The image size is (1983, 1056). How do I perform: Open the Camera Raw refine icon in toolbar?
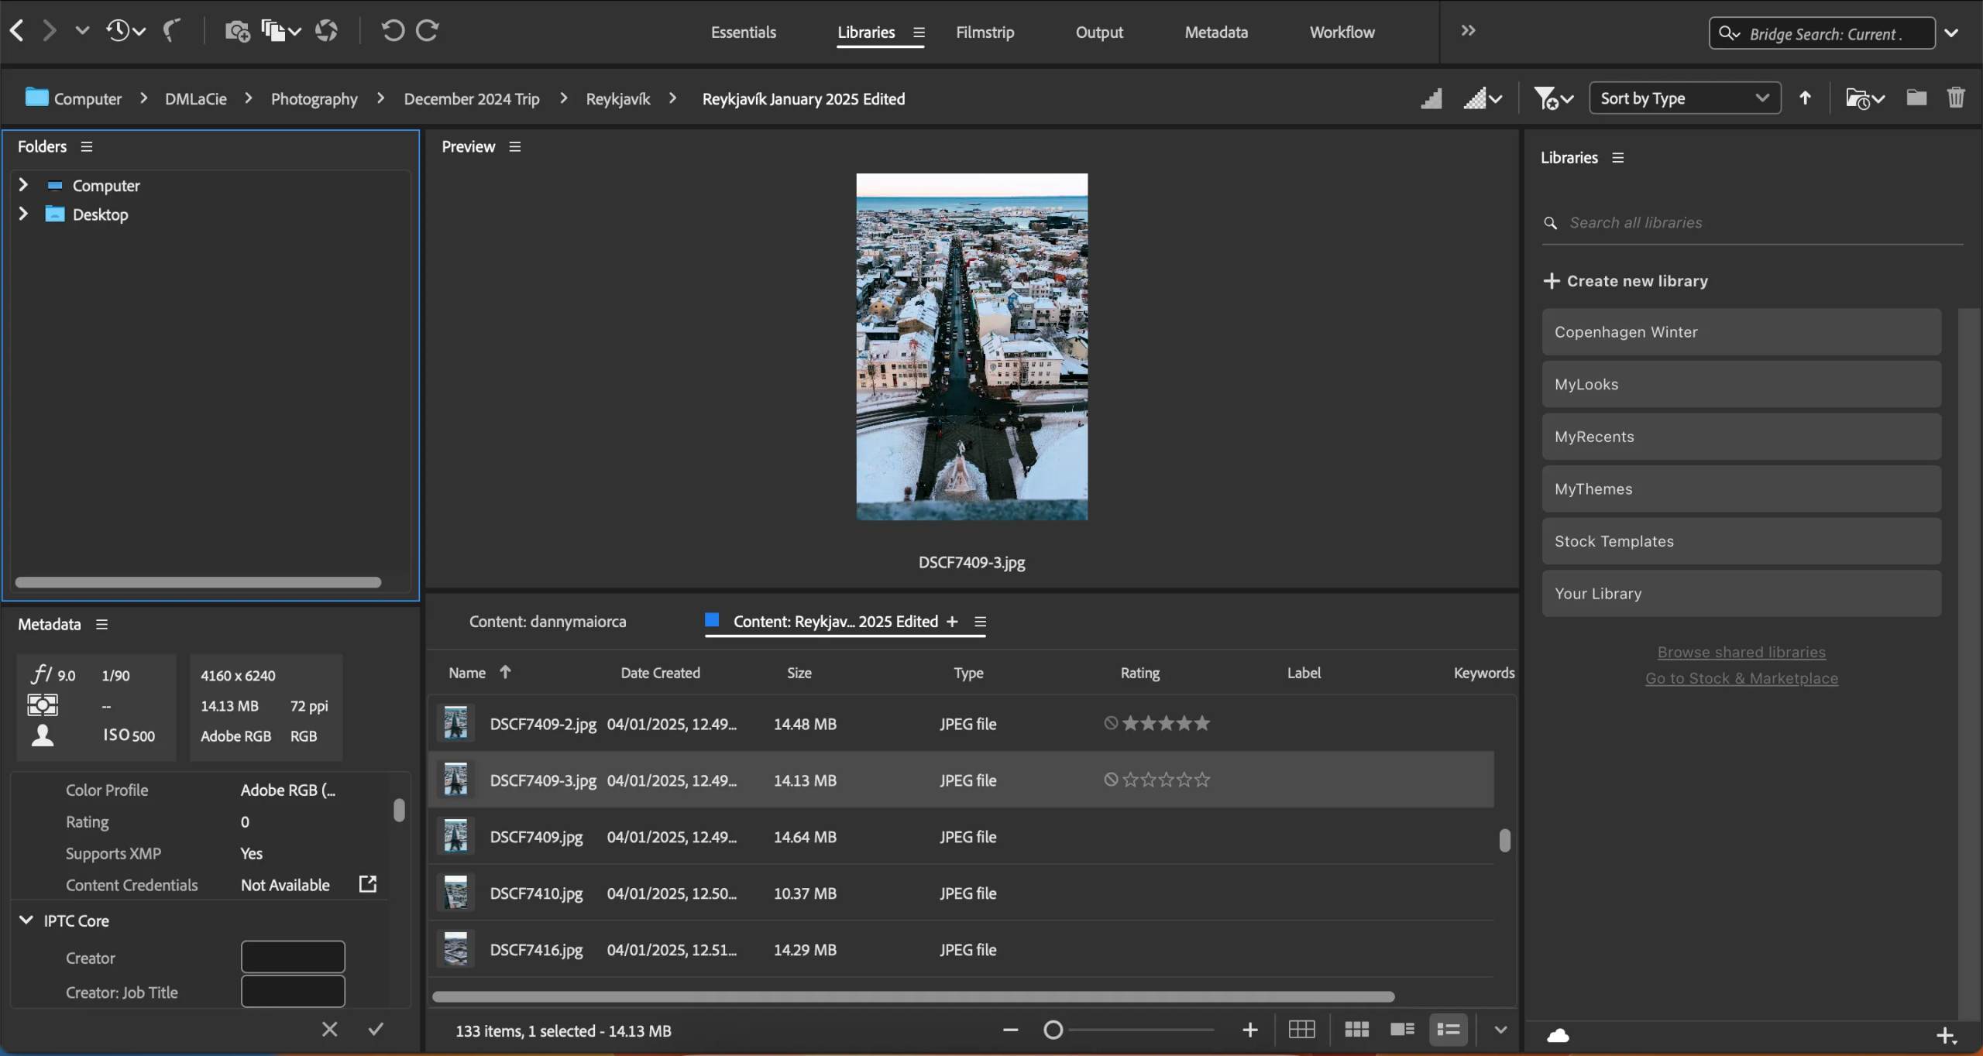326,30
